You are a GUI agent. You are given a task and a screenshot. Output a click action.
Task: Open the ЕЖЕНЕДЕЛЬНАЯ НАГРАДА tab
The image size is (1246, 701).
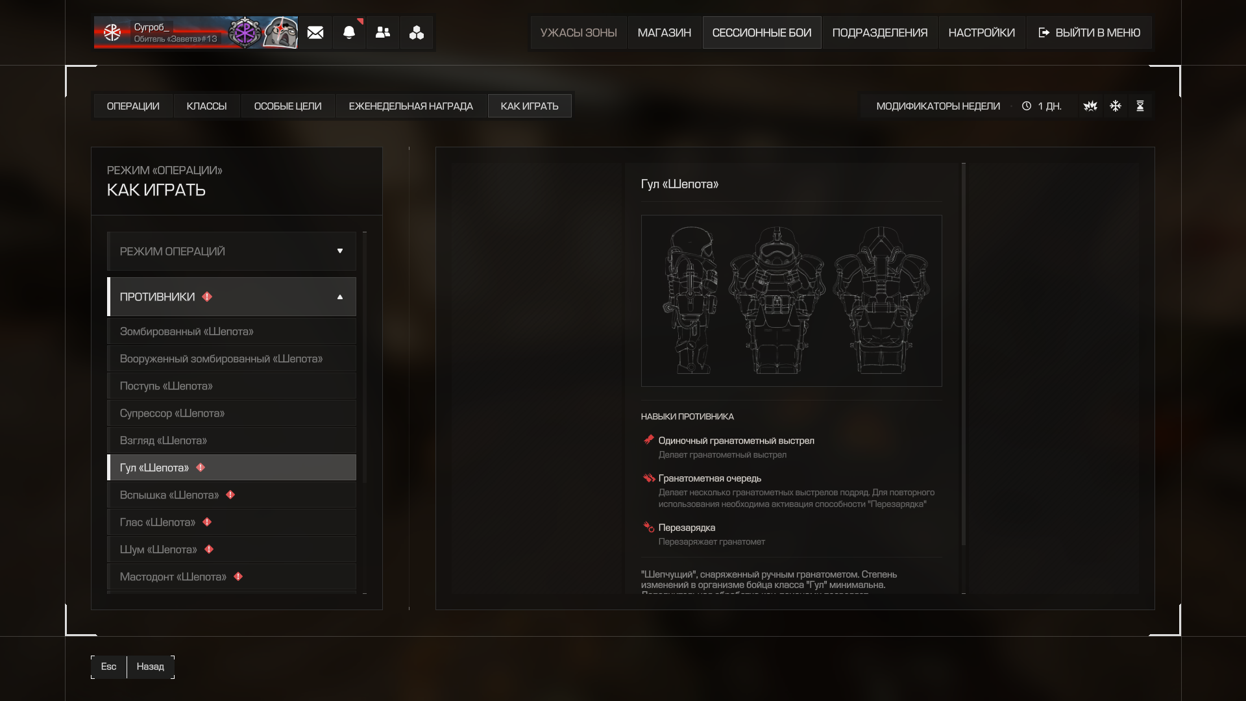tap(411, 106)
